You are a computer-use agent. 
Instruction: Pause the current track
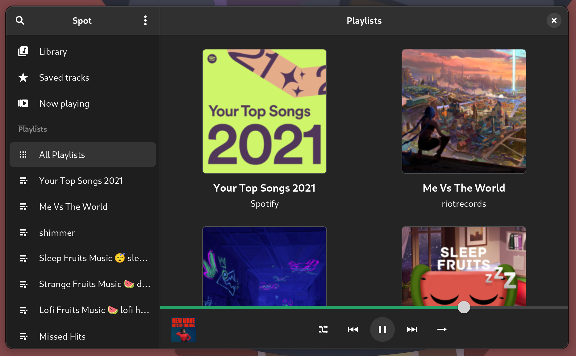(x=382, y=329)
